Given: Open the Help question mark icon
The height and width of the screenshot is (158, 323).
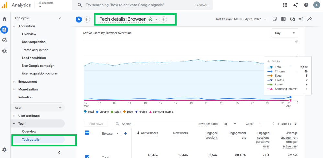Looking at the screenshot, I should click(306, 5).
